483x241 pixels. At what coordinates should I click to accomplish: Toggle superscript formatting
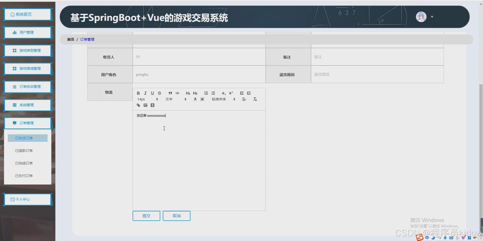click(x=231, y=93)
